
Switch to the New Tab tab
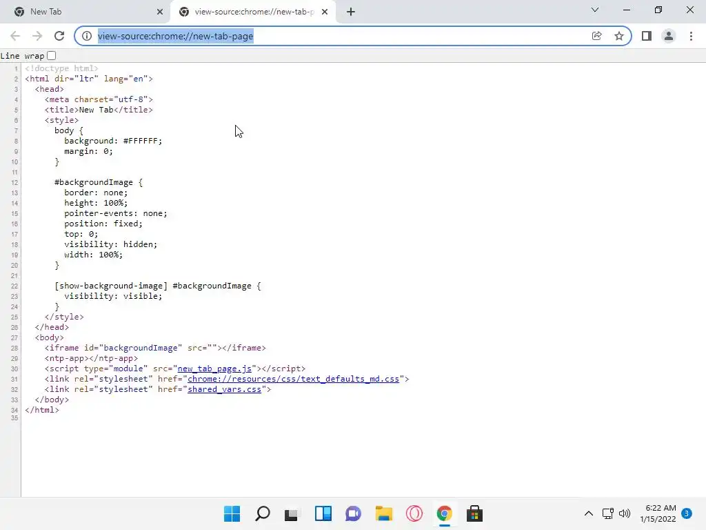[85, 12]
